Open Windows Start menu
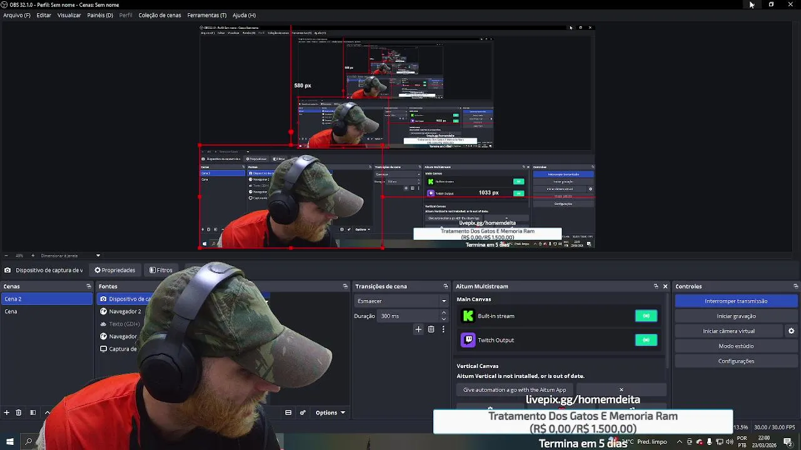 (x=10, y=442)
